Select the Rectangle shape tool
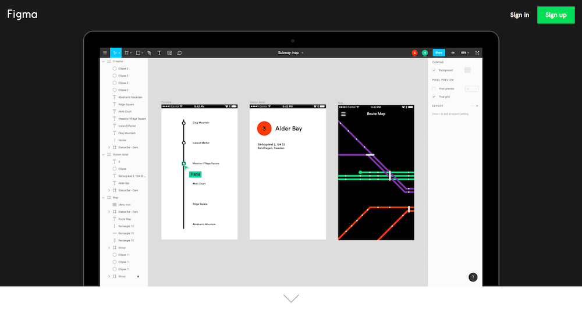The height and width of the screenshot is (310, 582). coord(138,53)
